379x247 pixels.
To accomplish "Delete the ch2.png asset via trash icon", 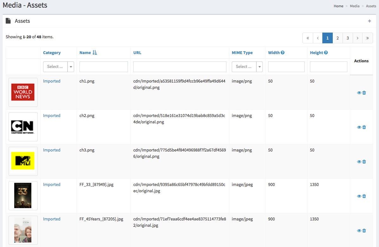I will (x=364, y=127).
